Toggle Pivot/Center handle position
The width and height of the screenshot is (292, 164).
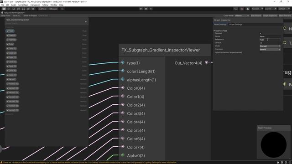pos(43,9)
